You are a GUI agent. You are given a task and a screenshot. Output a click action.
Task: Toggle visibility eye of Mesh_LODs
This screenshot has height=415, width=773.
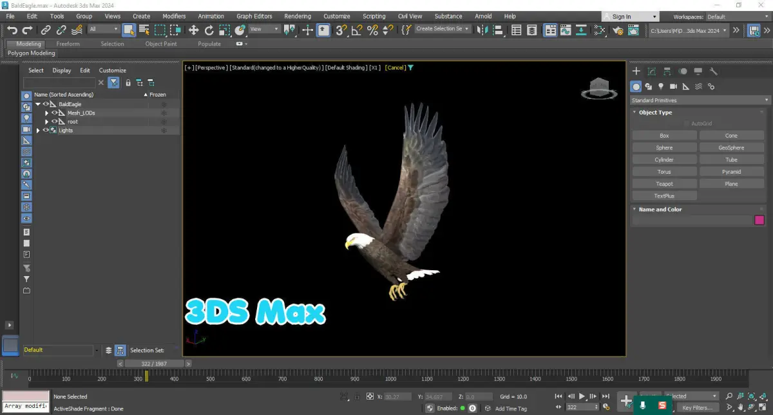coord(55,113)
